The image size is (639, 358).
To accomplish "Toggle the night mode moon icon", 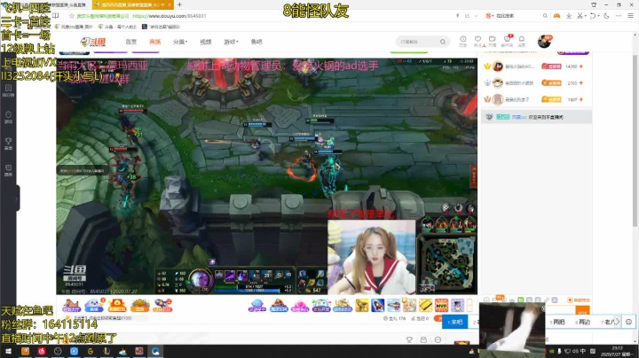I will pos(606,15).
